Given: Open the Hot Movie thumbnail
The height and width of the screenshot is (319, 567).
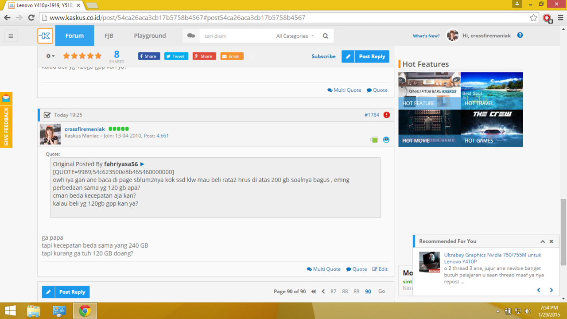Looking at the screenshot, I should pos(430,128).
